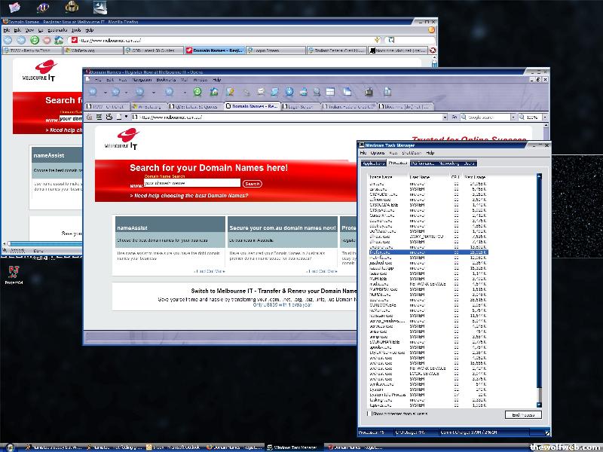Click the End Process button
This screenshot has height=452, width=603.
click(x=522, y=414)
